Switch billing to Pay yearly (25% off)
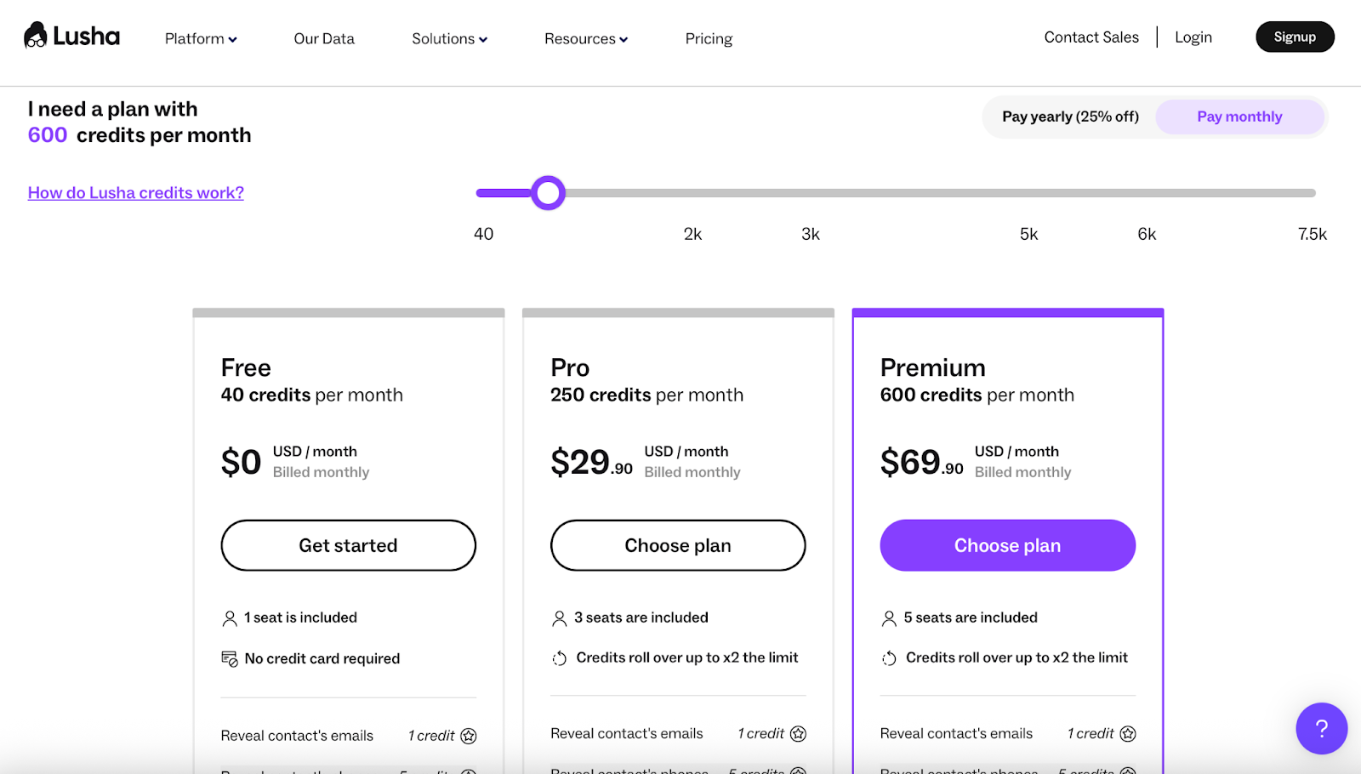Image resolution: width=1361 pixels, height=774 pixels. [x=1070, y=117]
